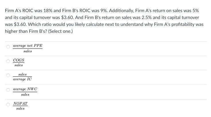Image resolution: width=211 pixels, height=117 pixels.
Task: Click the "average net PPE" numerator label
Action: tap(28, 46)
